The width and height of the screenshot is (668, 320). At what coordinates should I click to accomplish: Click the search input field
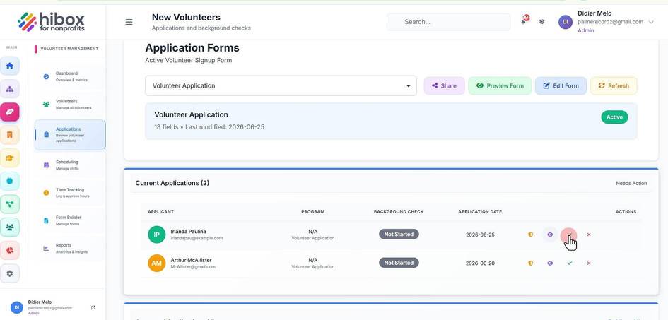tap(448, 22)
